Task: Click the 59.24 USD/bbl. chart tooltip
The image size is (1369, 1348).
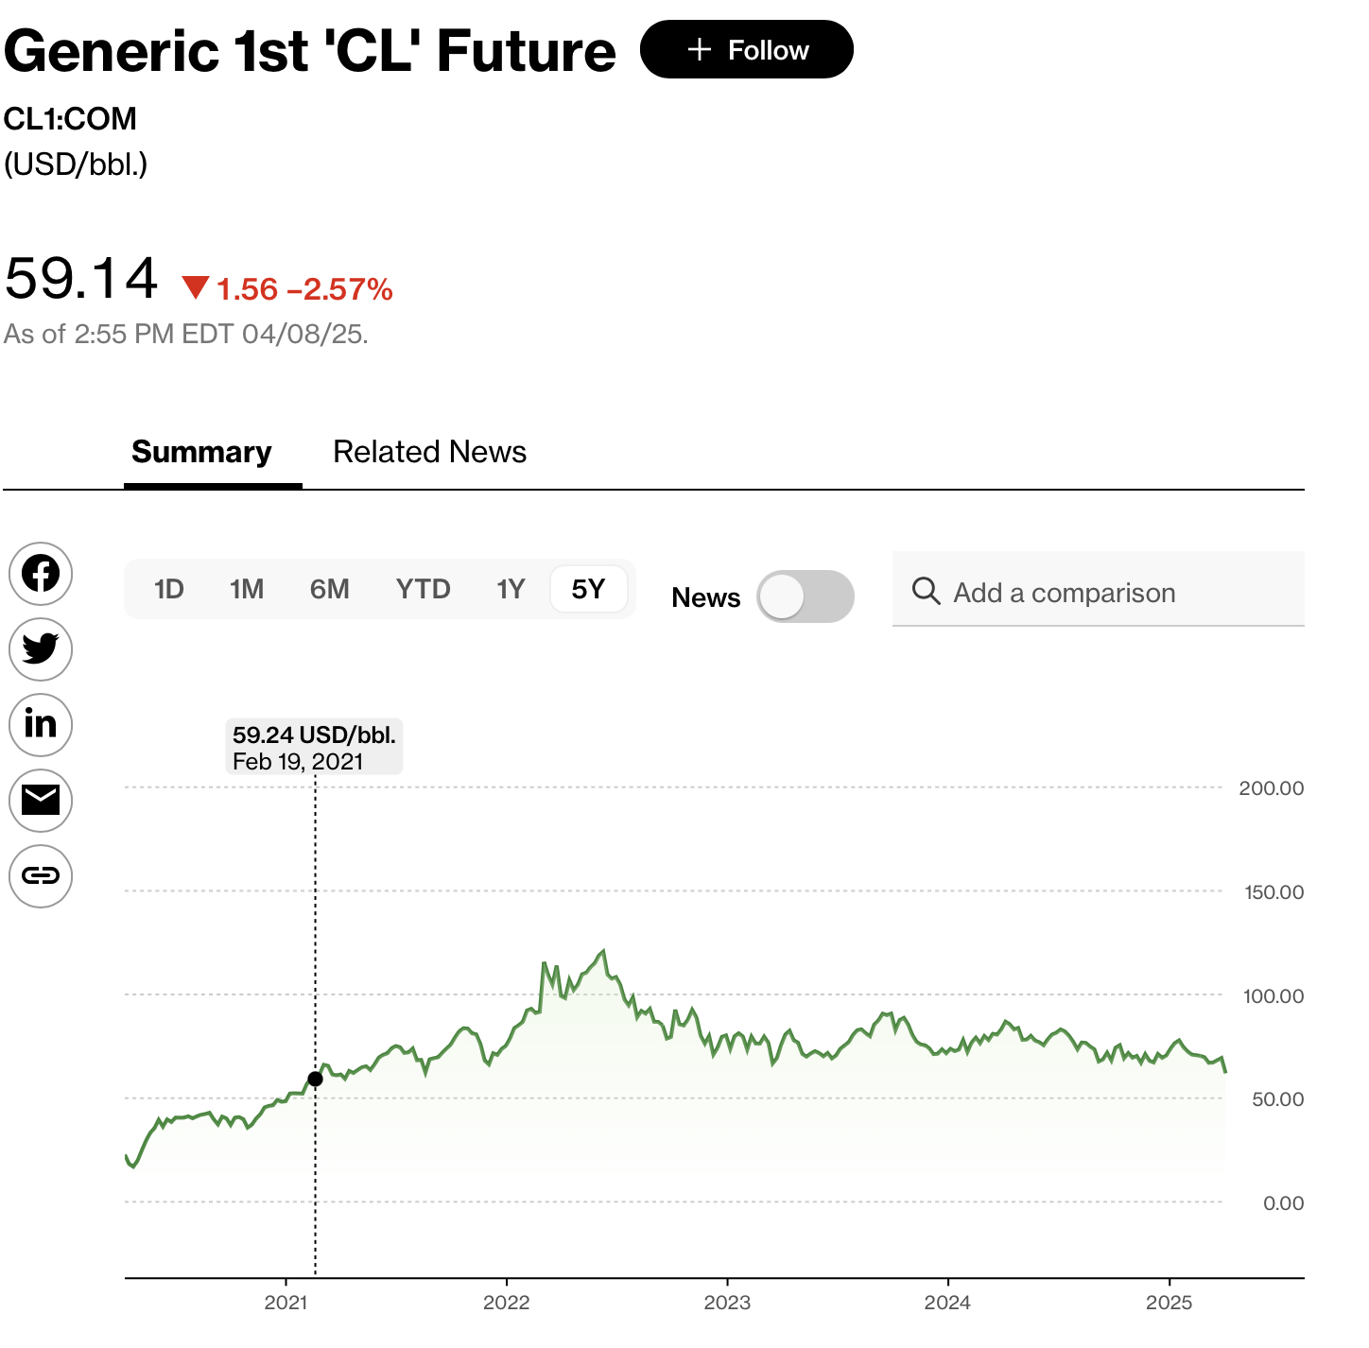Action: (x=314, y=748)
